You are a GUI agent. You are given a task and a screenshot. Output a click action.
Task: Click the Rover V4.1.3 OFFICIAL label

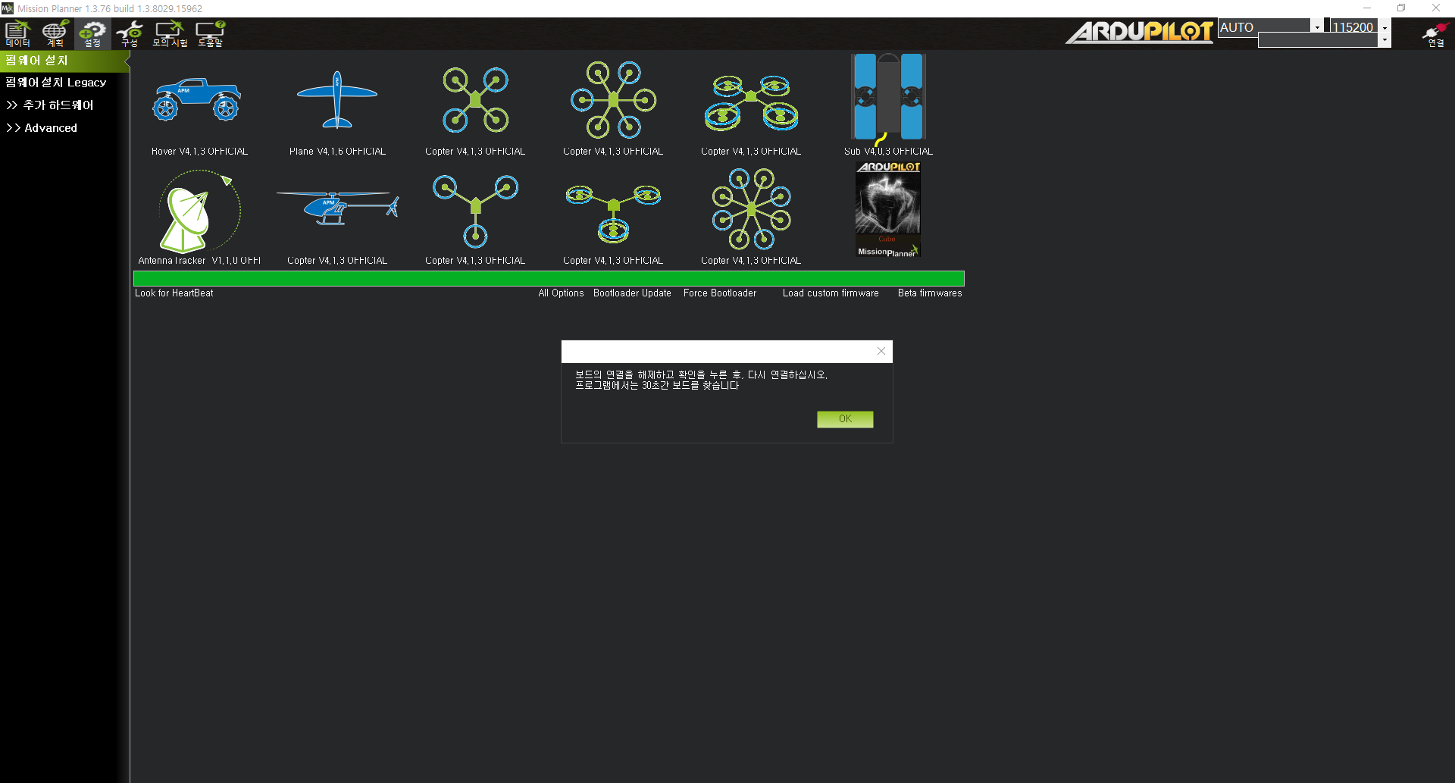[199, 152]
